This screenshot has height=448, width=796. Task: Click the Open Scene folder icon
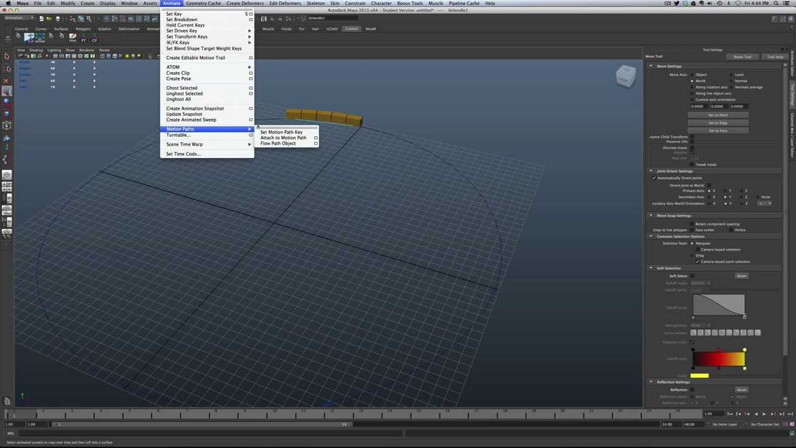[x=50, y=19]
